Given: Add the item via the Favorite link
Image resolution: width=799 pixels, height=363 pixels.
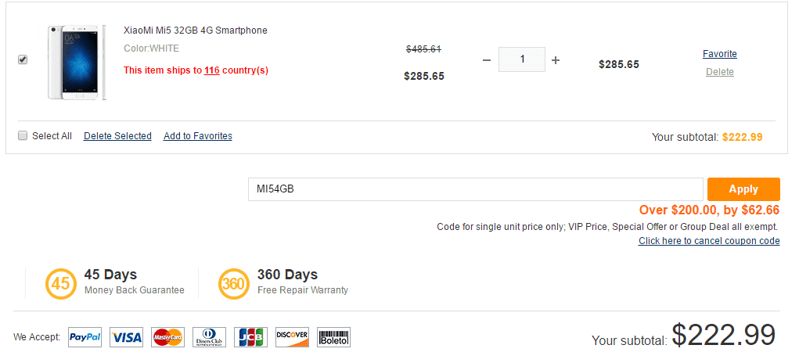Looking at the screenshot, I should 719,54.
